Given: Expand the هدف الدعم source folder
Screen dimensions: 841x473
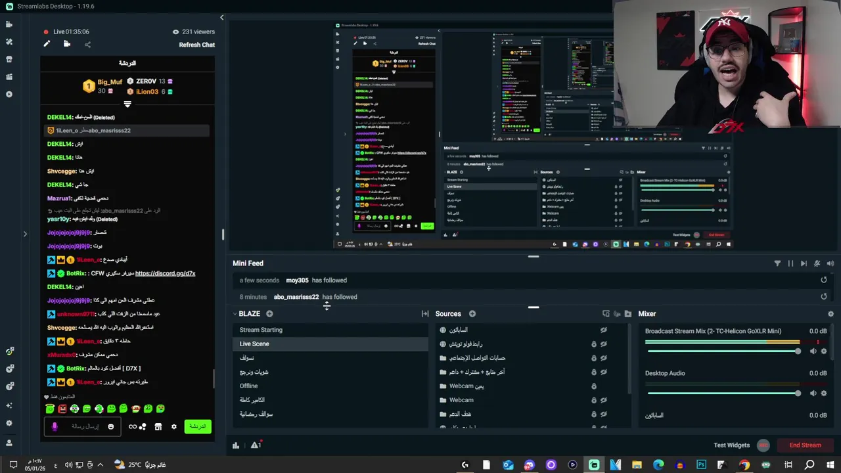Looking at the screenshot, I should [443, 414].
